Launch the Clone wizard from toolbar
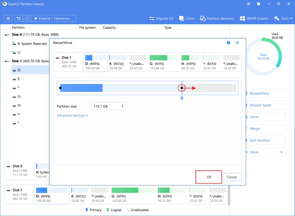 [187, 18]
